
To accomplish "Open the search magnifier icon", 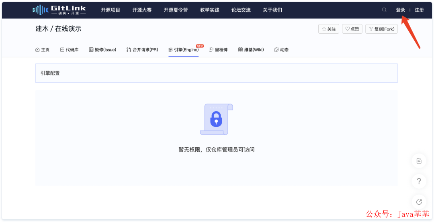I will (384, 10).
